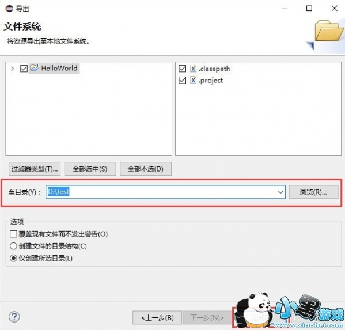Click the Eclipse logo in title bar
The height and width of the screenshot is (330, 345).
coord(9,9)
